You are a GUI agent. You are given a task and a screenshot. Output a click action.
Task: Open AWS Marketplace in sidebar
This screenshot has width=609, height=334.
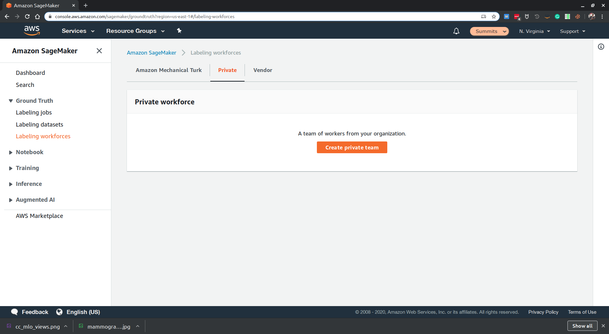tap(39, 216)
